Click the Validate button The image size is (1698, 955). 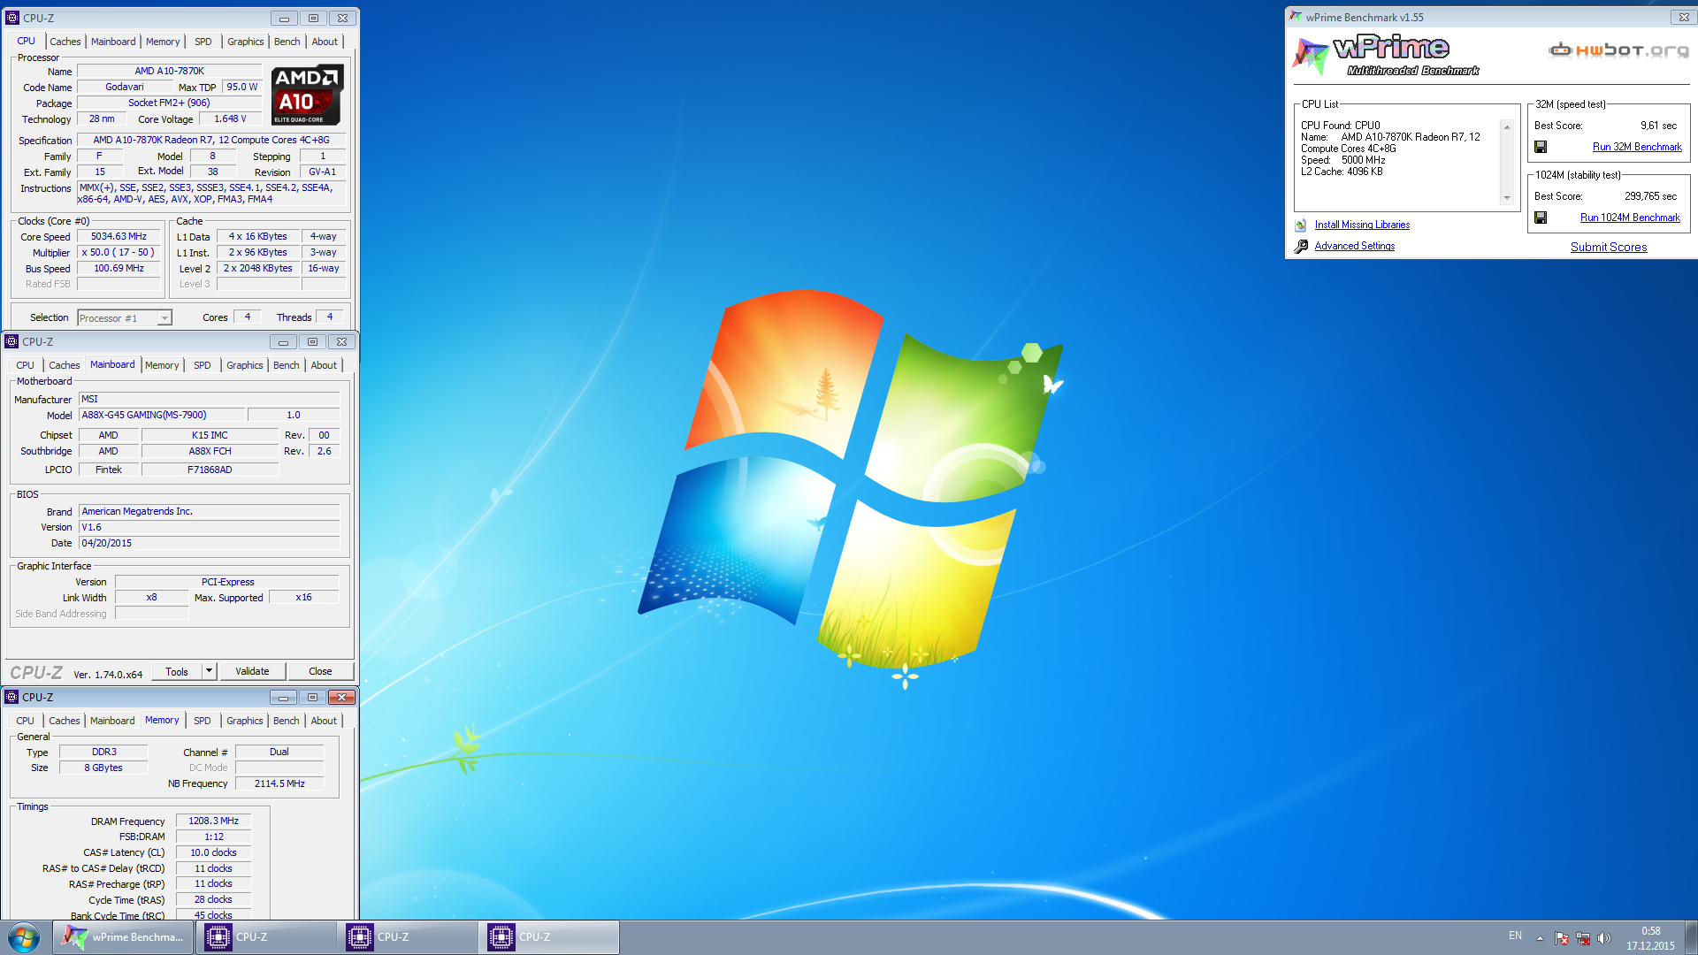point(252,672)
